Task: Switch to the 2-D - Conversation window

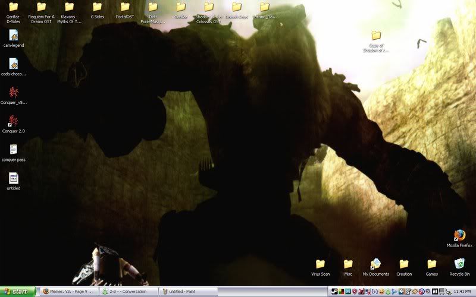Action: click(x=129, y=292)
